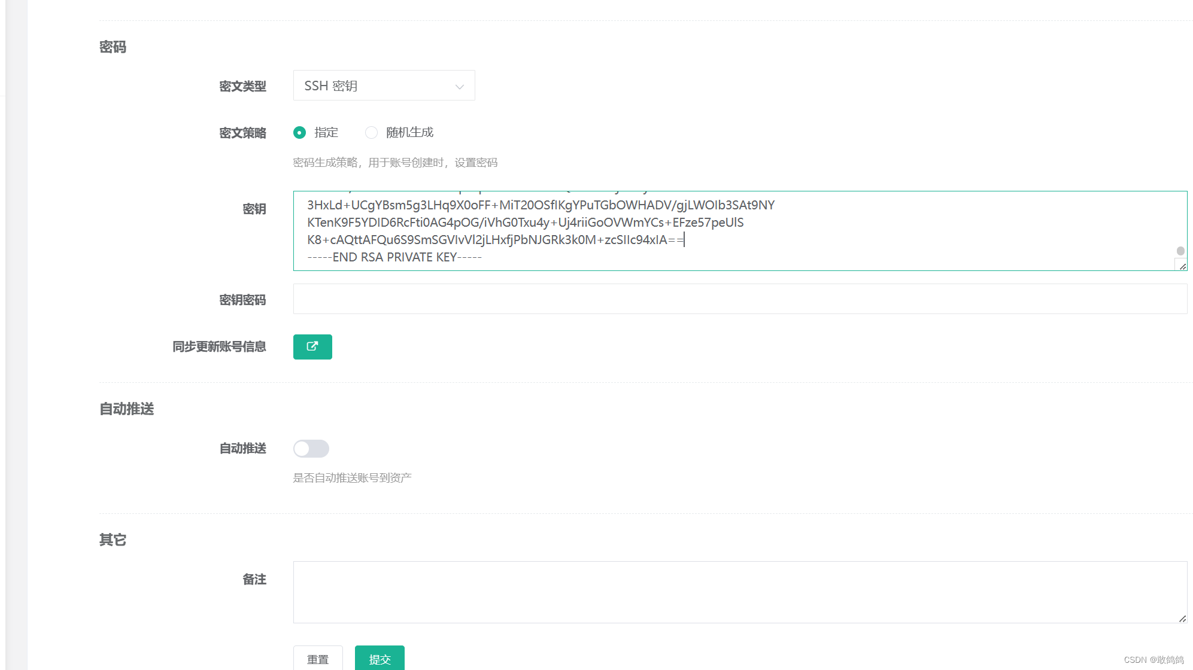Choose the 随机生成 radio option
The height and width of the screenshot is (670, 1193).
372,132
